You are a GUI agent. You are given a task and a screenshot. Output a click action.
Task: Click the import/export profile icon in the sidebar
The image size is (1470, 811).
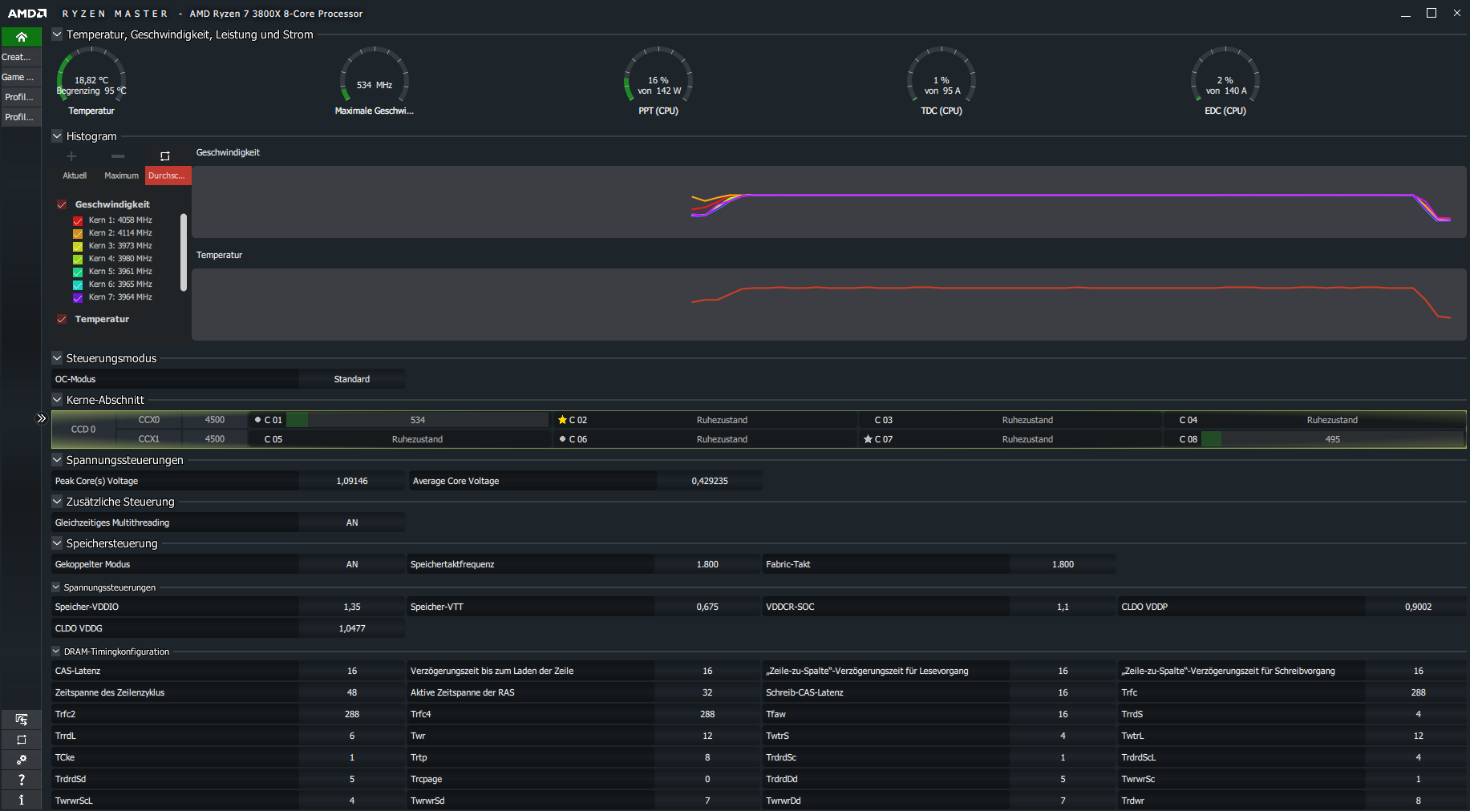(21, 719)
